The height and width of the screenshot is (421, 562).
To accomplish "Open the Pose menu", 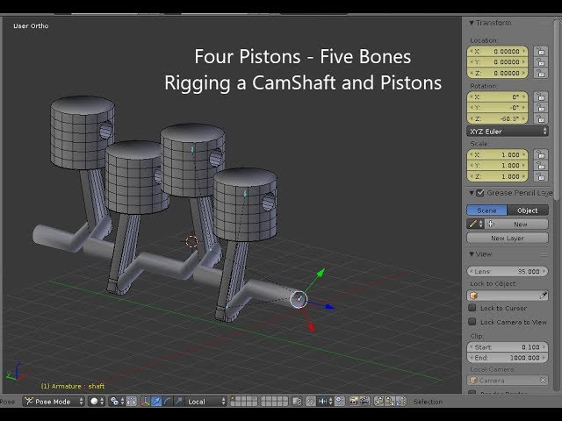I will [8, 402].
